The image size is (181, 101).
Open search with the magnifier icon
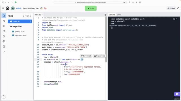click(178, 8)
